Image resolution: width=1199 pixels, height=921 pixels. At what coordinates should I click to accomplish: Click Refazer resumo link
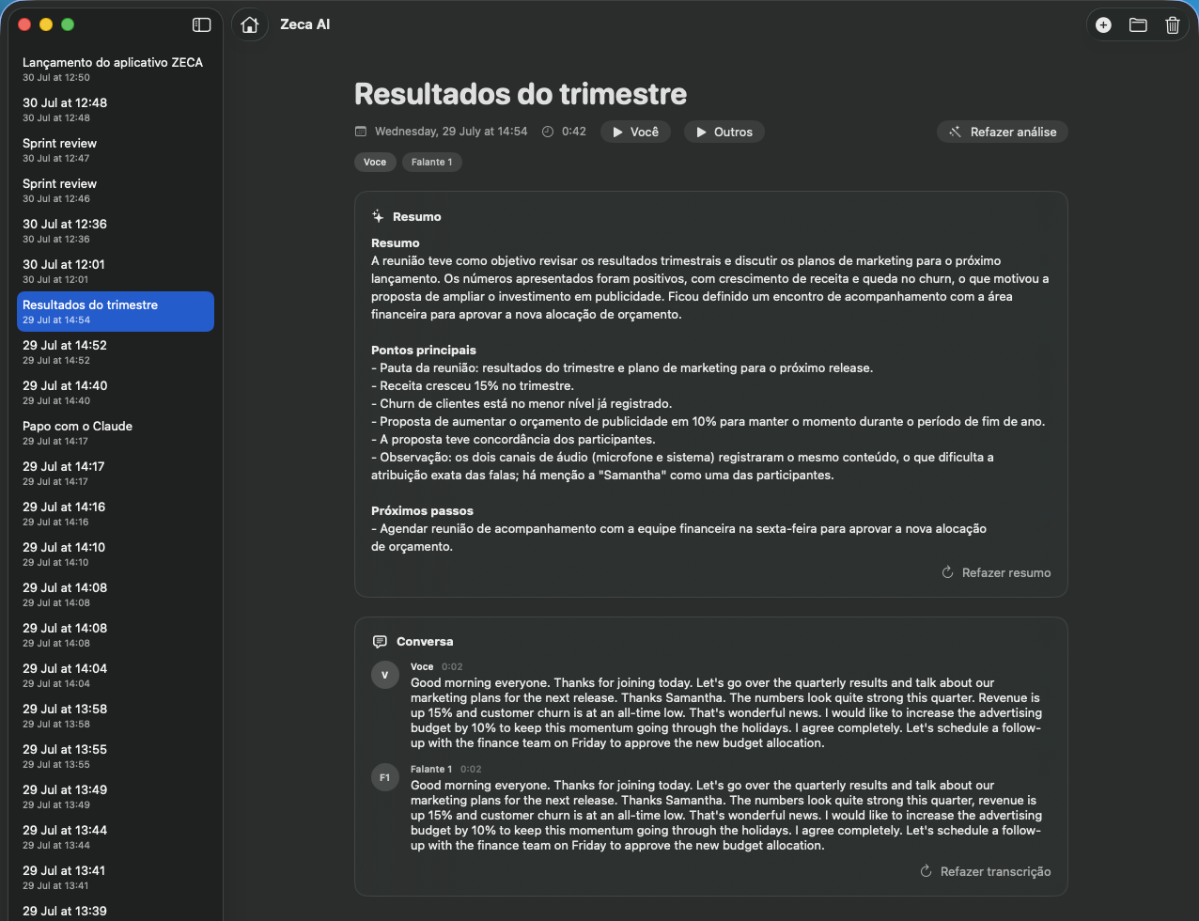coord(996,572)
